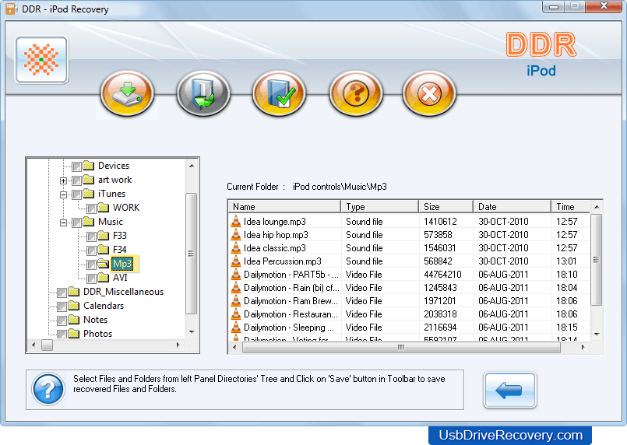
Task: Click the art work folder icon
Action: [x=89, y=180]
